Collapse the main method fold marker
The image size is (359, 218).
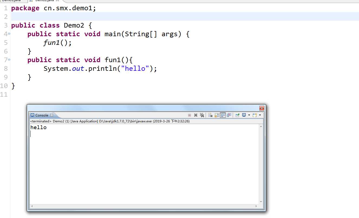pos(9,33)
